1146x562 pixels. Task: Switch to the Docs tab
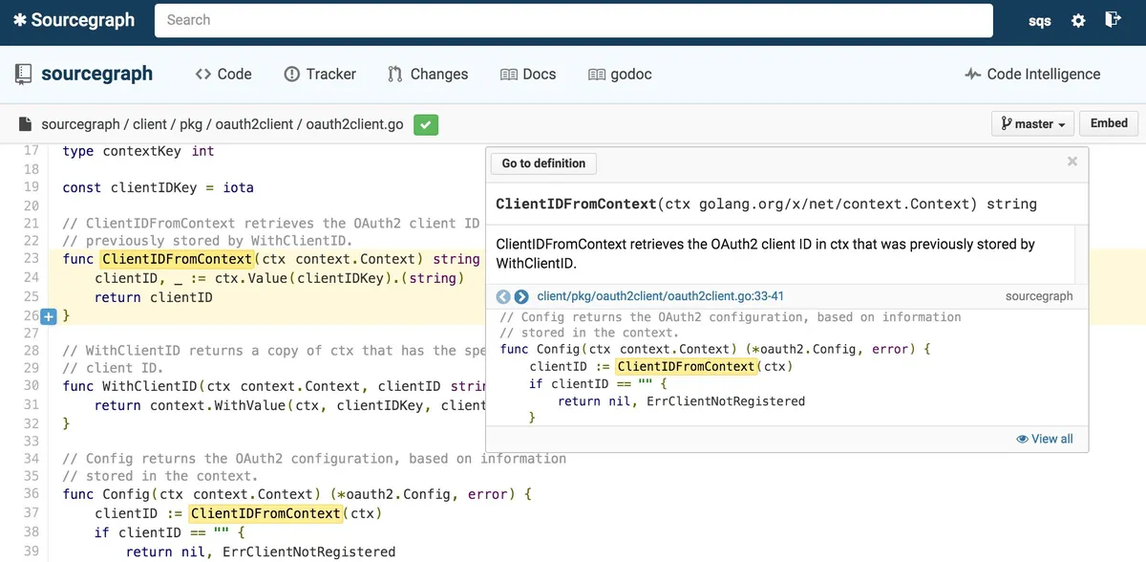(x=528, y=74)
